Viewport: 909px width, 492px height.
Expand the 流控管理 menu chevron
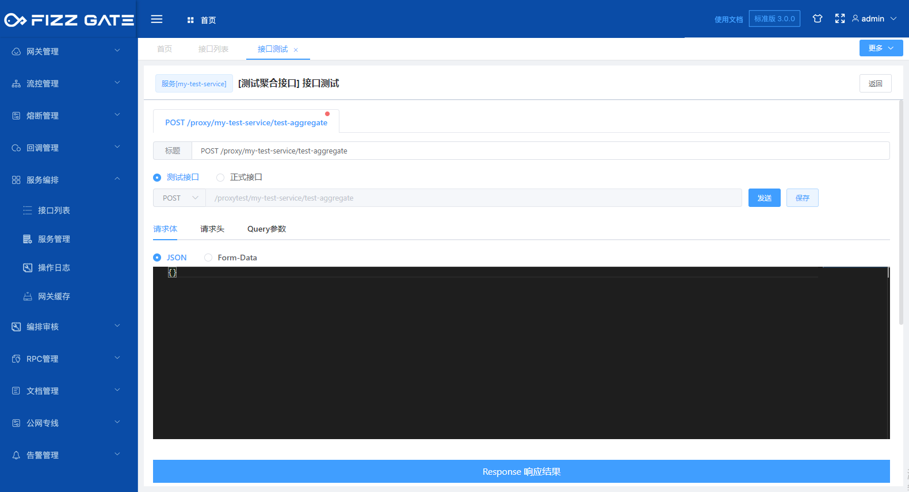pyautogui.click(x=117, y=83)
